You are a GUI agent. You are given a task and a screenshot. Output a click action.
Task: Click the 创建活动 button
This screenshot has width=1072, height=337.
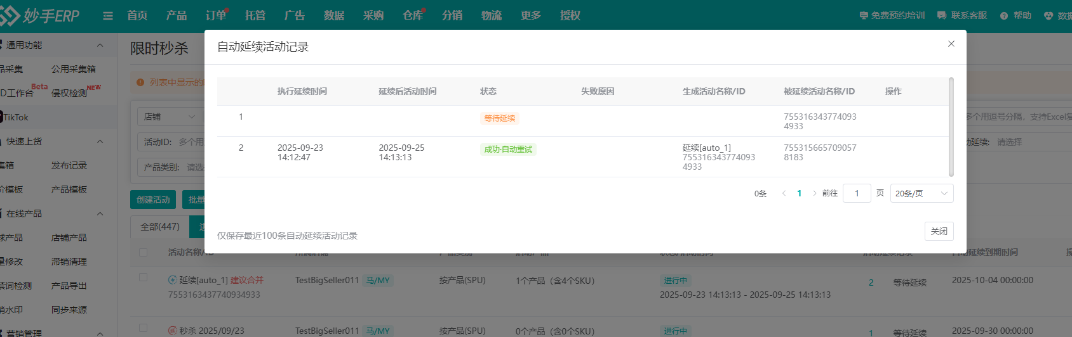click(153, 200)
